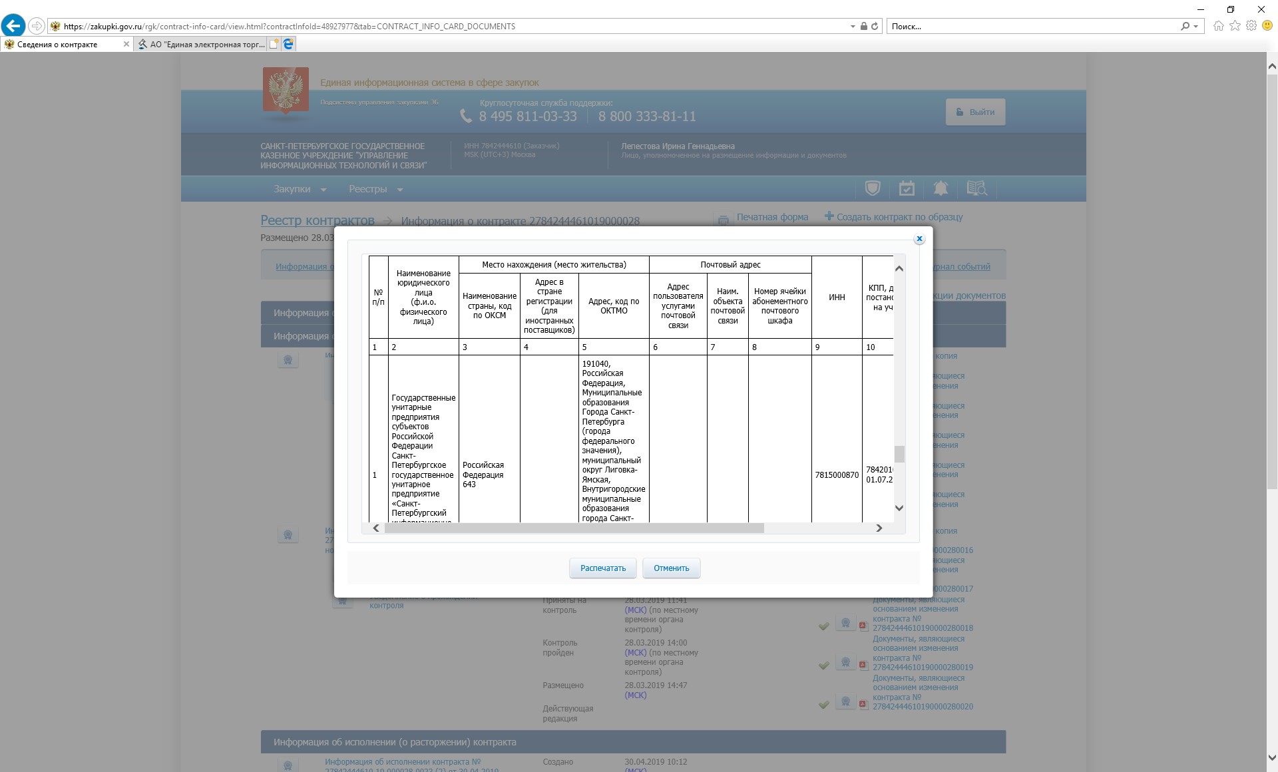Click green checkmark beside document 0000280019
Image resolution: width=1278 pixels, height=772 pixels.
point(824,665)
